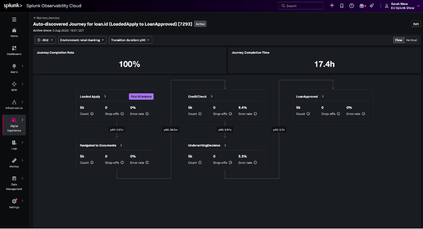Open the hamburger navigation menu
The image size is (423, 229).
click(x=14, y=19)
